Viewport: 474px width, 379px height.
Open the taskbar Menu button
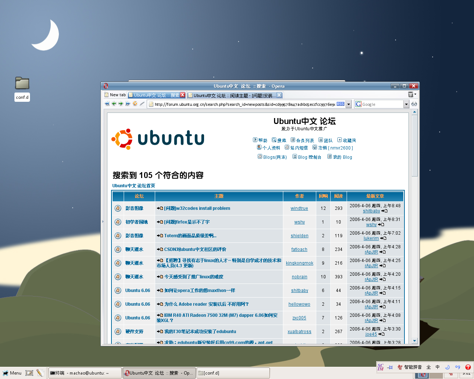tap(12, 373)
